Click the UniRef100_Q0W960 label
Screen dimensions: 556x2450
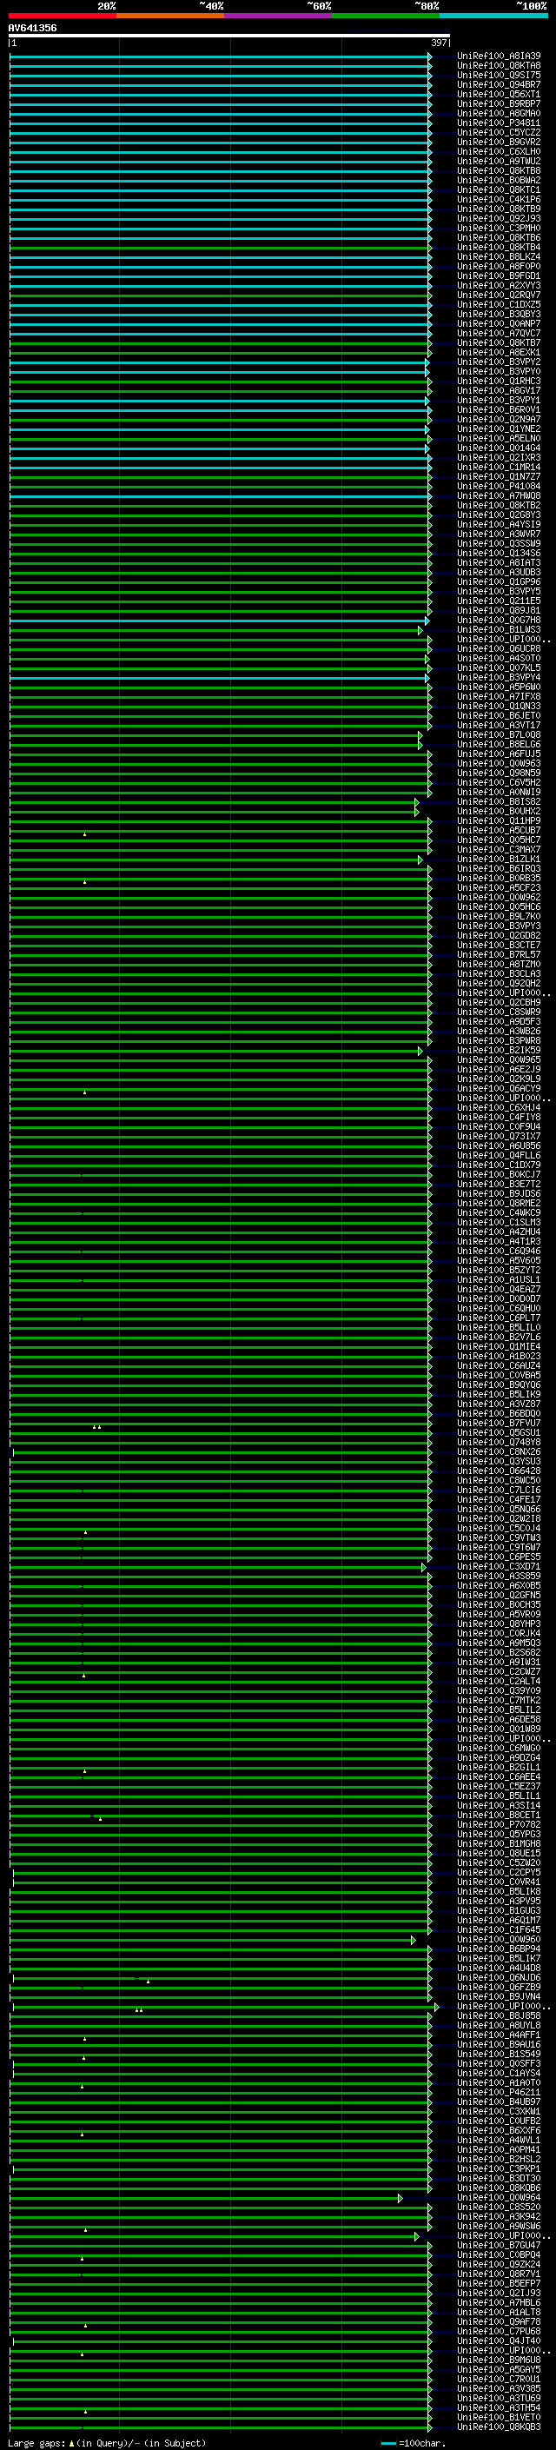point(499,1938)
